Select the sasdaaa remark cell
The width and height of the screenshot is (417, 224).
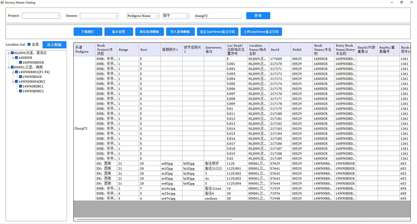(215, 198)
